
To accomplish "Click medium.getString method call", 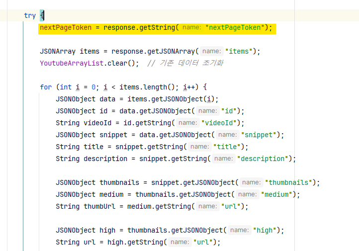I will pyautogui.click(x=161, y=206).
